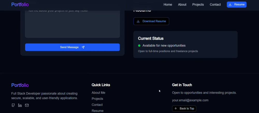259x113 pixels.
Task: Click the blue Resume button in navbar
Action: click(236, 4)
